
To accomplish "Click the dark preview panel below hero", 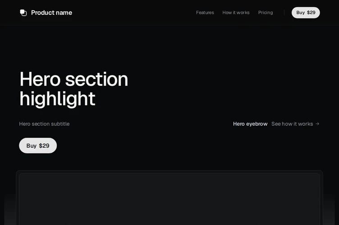I will point(169,199).
